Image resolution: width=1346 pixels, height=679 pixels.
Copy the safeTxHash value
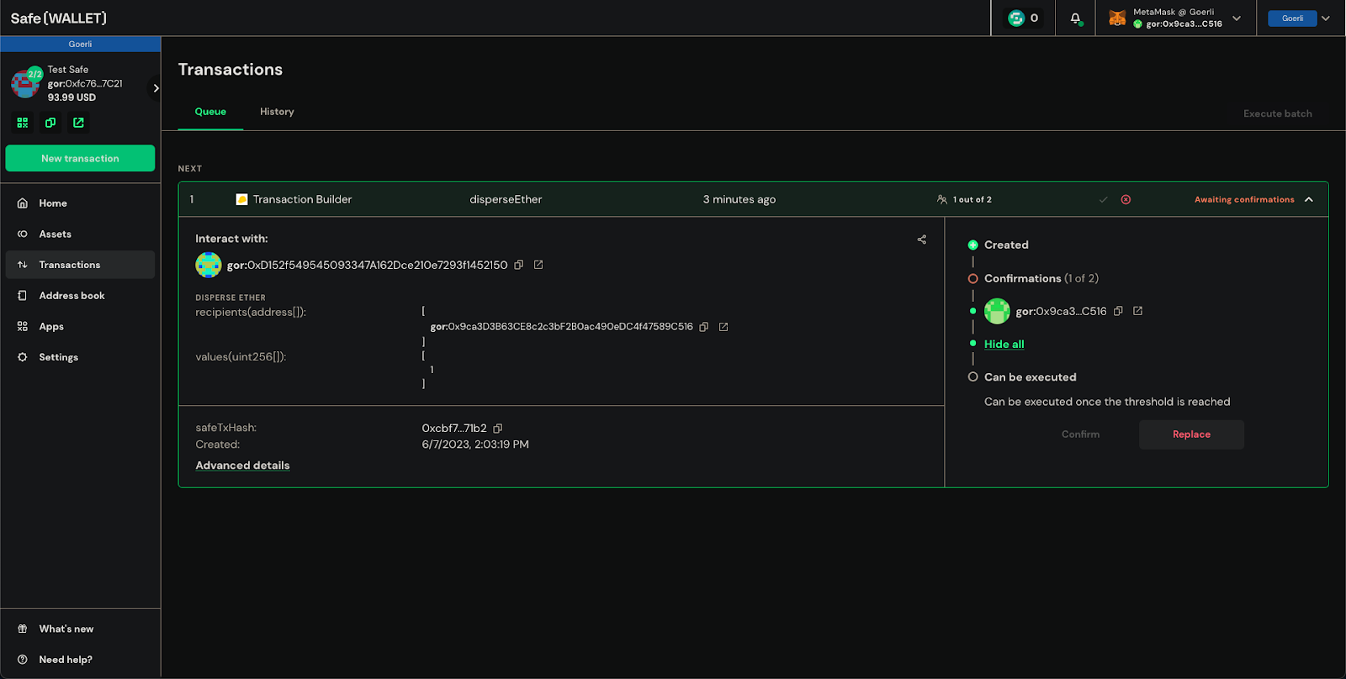(498, 429)
